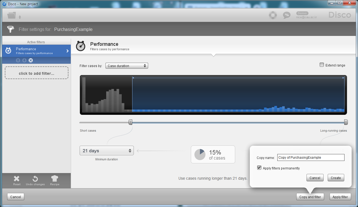The image size is (358, 207).
Task: Open the Case duration dropdown
Action: point(127,66)
